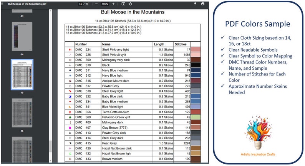Click the Length column header
This screenshot has height=166, width=305.
tap(159, 44)
